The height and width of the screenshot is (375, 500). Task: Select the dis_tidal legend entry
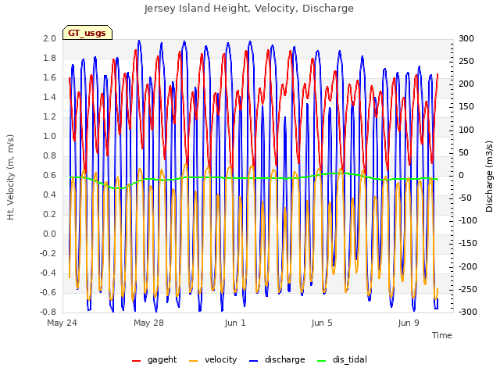point(342,359)
